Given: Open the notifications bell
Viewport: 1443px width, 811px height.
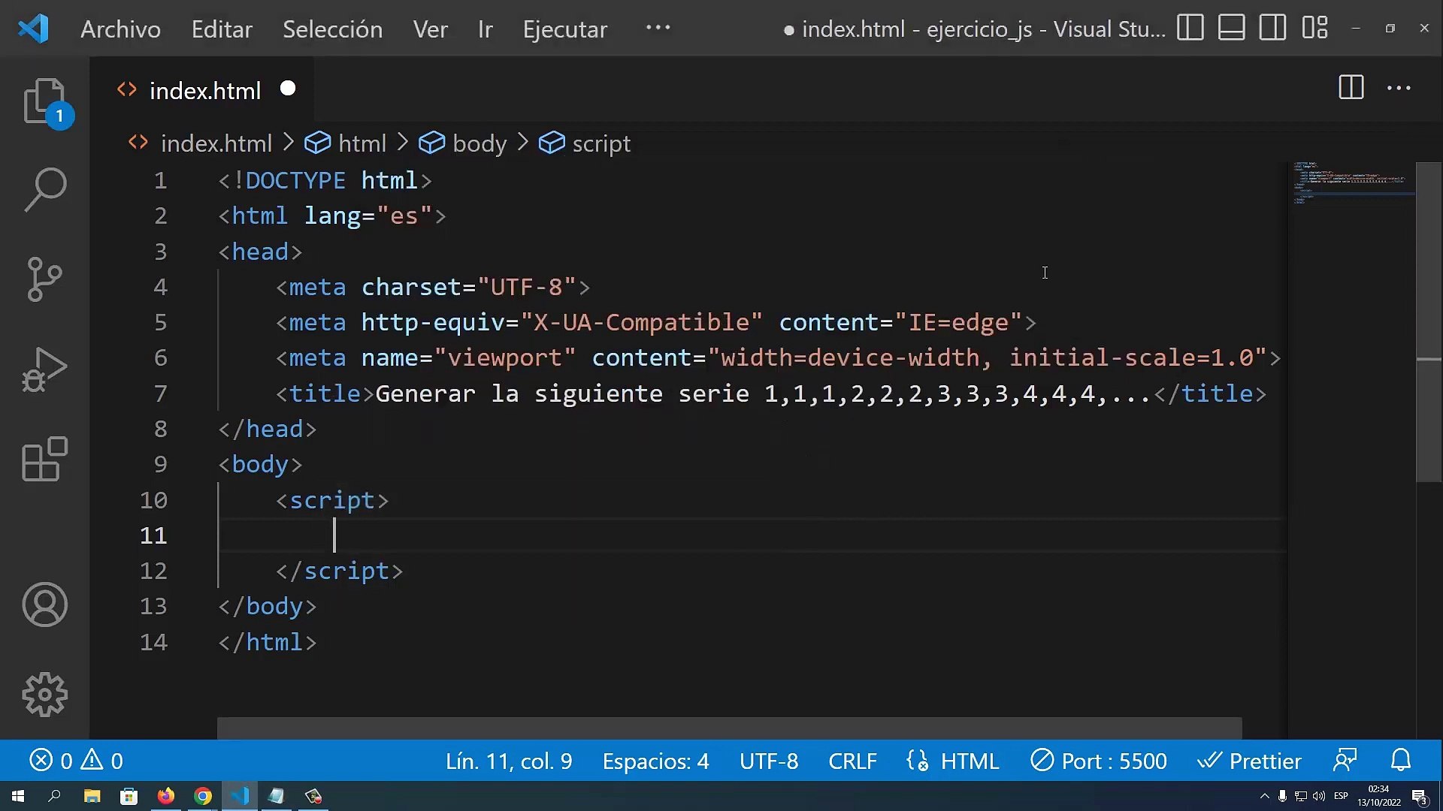Looking at the screenshot, I should 1402,761.
